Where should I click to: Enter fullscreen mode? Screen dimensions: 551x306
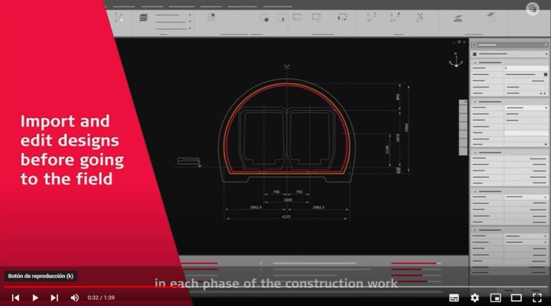537,298
